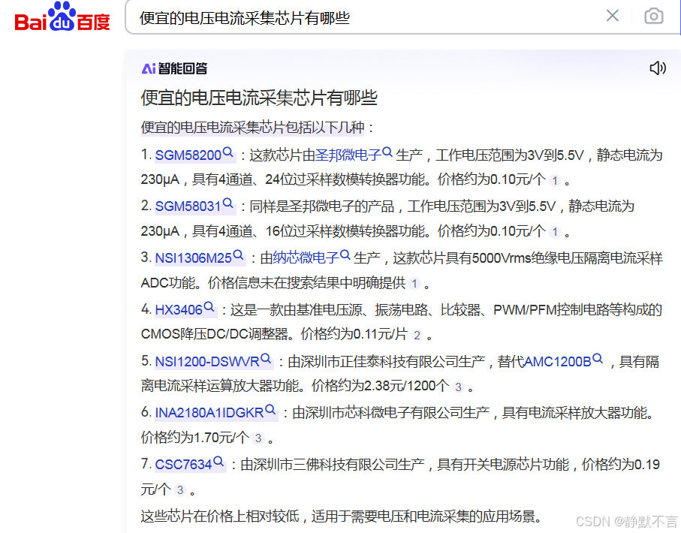Viewport: 681px width, 533px height.
Task: Search icon next to CSC7634
Action: [x=218, y=462]
